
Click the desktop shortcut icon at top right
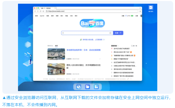[x=151, y=8]
